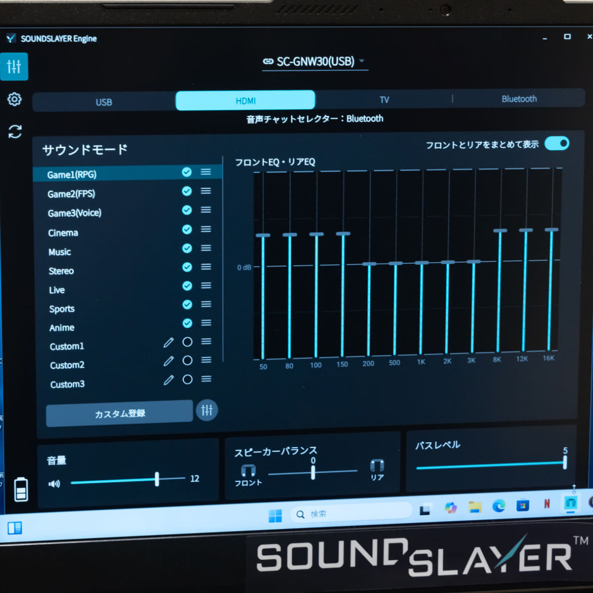Switch to the TV input tab
The height and width of the screenshot is (593, 593).
coord(384,99)
